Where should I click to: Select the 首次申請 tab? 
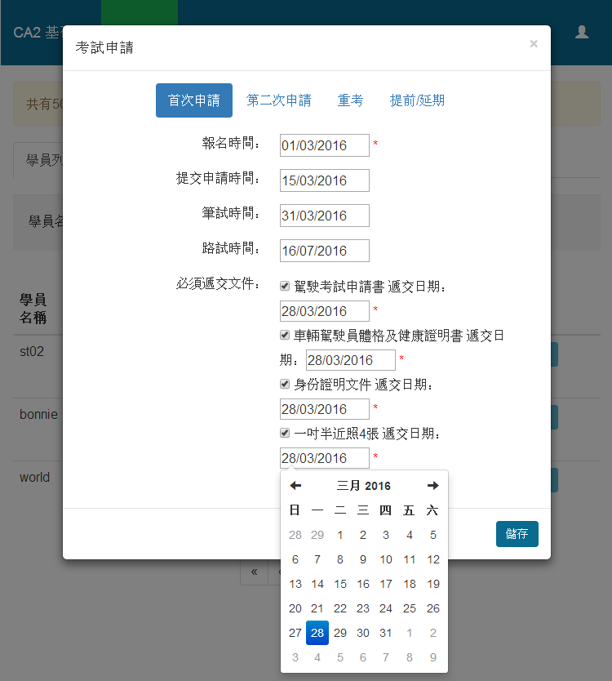click(x=194, y=100)
